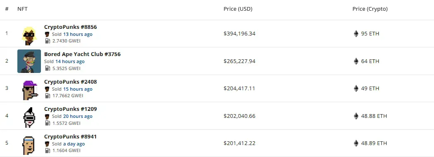Click the small marketplace icon in the #8856 row
The width and height of the screenshot is (434, 157).
pyautogui.click(x=48, y=34)
